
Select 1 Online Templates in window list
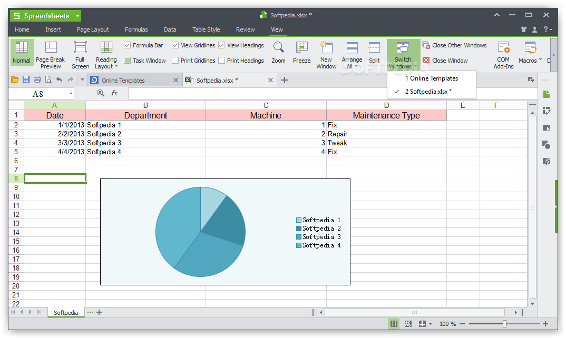click(x=432, y=78)
